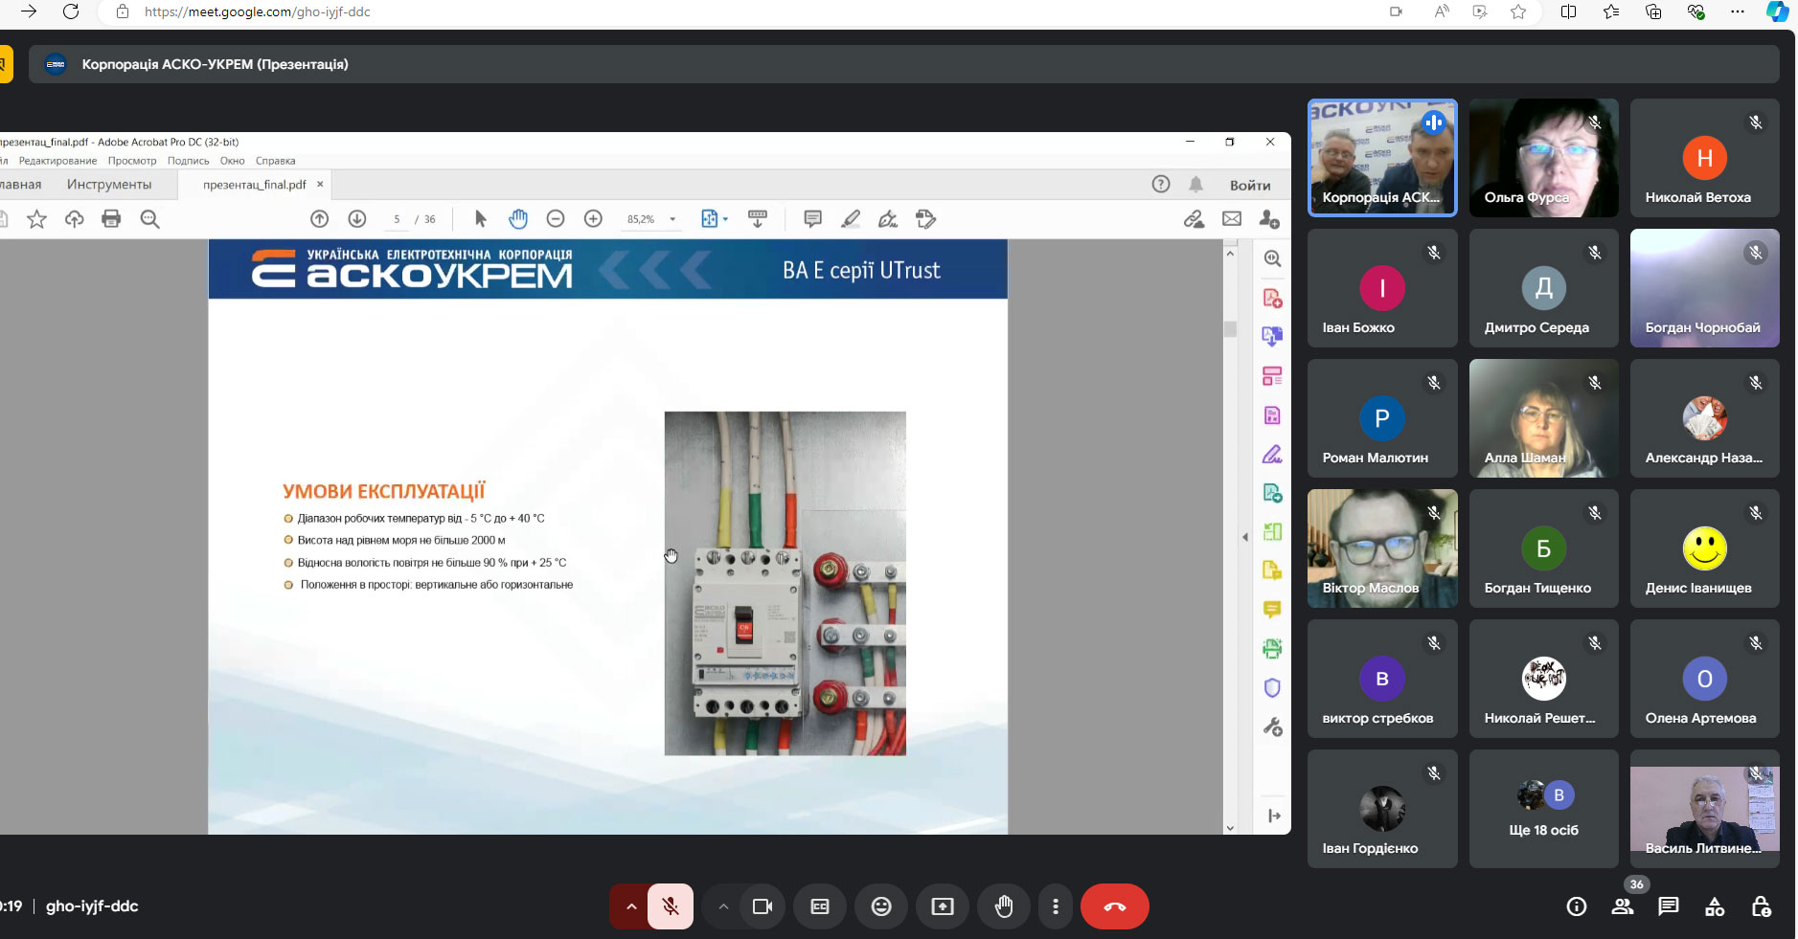This screenshot has height=939, width=1798.
Task: Expand camera video settings arrow
Action: coord(723,906)
